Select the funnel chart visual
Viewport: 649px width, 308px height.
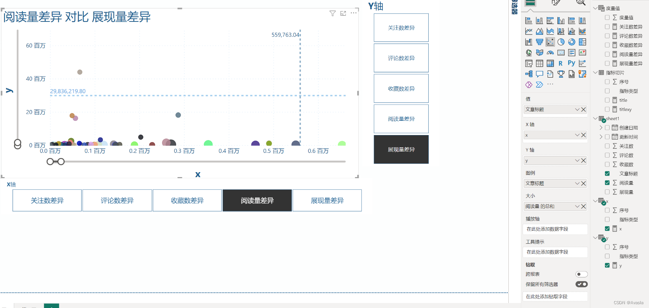[539, 42]
